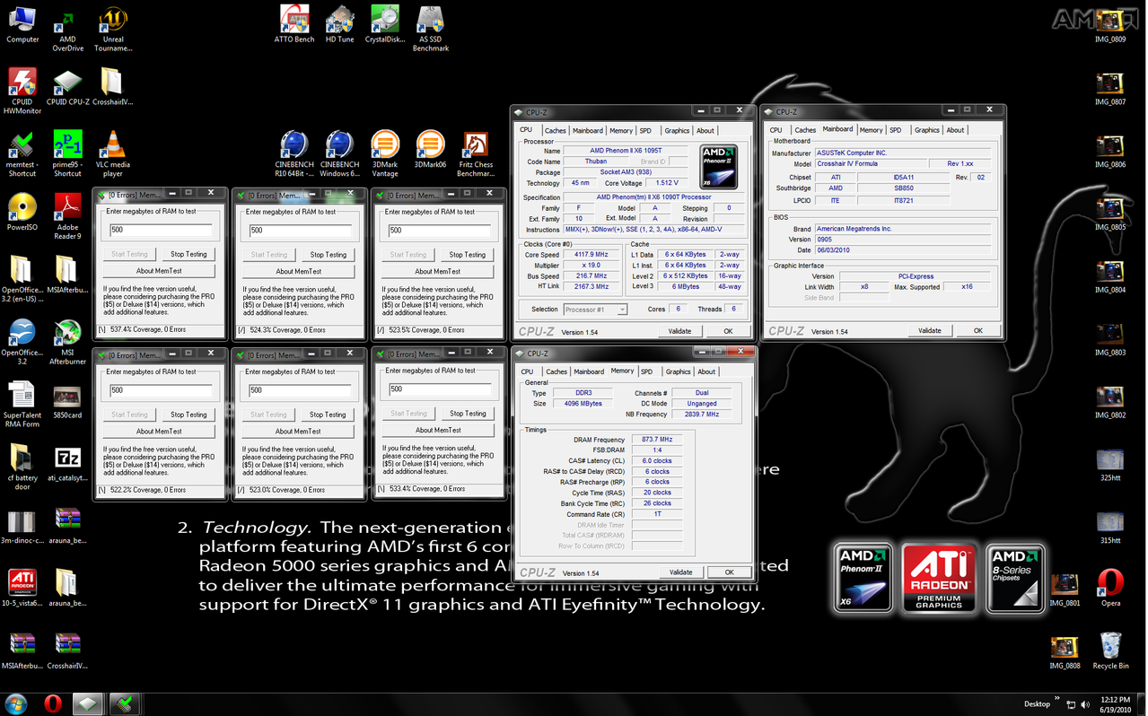Stop testing in MemTest with 523.0% coverage
Image resolution: width=1148 pixels, height=716 pixels.
(x=328, y=415)
